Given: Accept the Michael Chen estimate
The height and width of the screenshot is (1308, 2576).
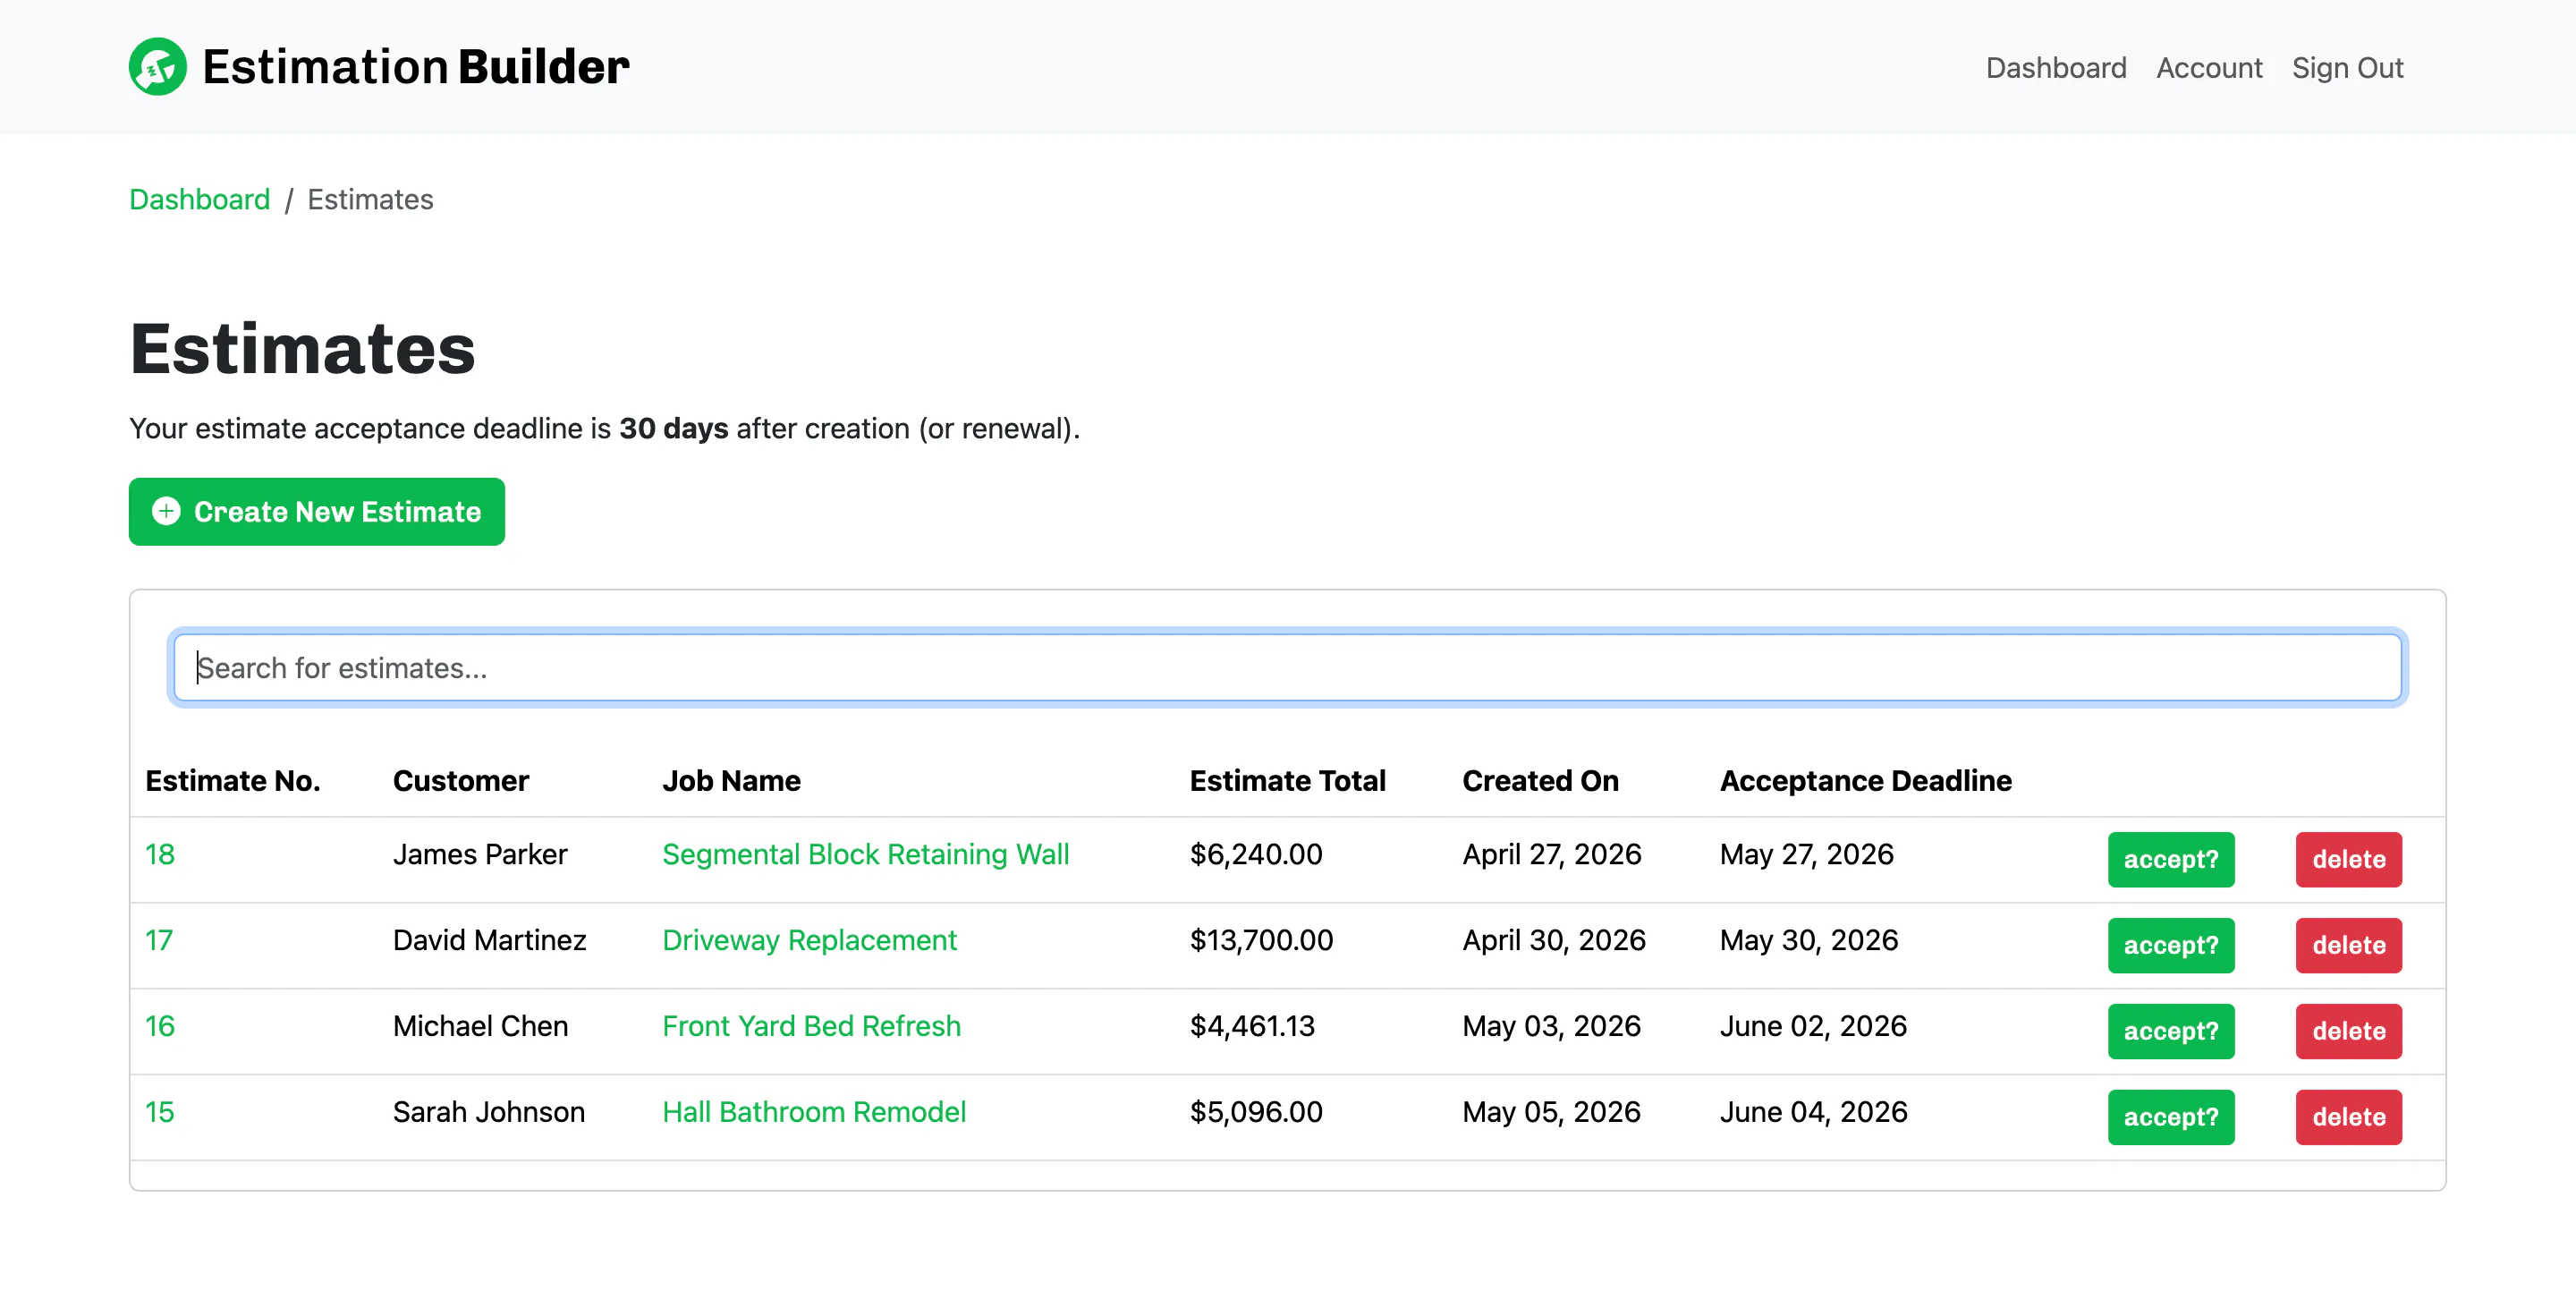Looking at the screenshot, I should (x=2171, y=1031).
